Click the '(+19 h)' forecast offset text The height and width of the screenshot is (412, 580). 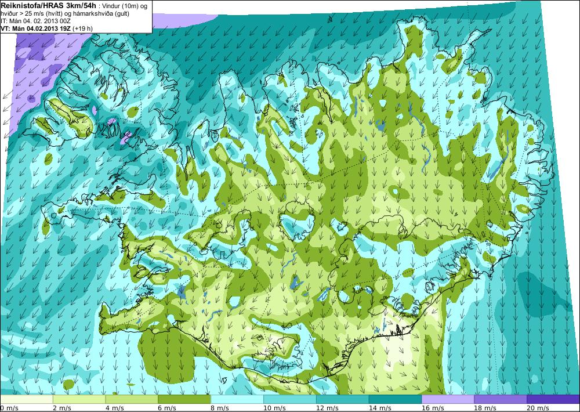(82, 28)
